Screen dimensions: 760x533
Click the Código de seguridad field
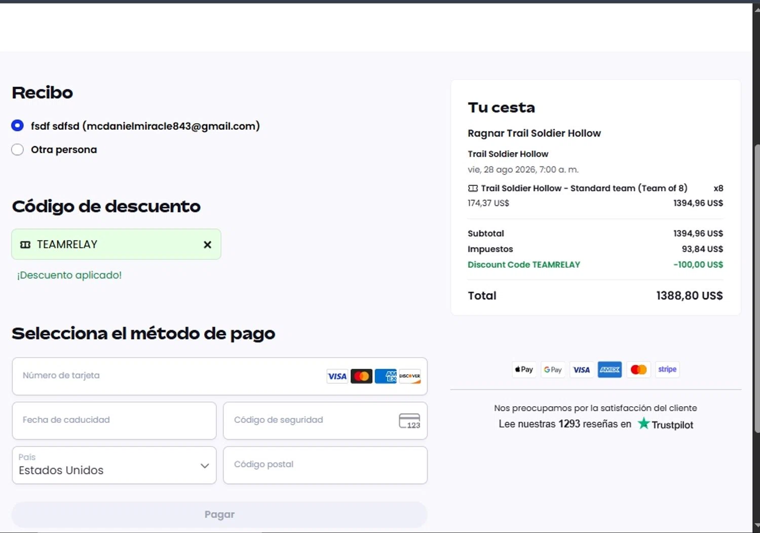(x=325, y=420)
